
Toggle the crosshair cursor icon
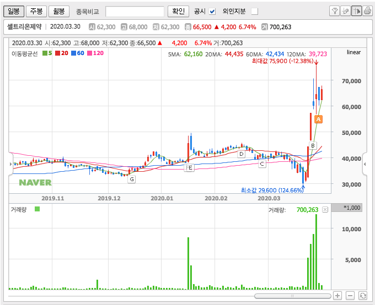coord(356,11)
